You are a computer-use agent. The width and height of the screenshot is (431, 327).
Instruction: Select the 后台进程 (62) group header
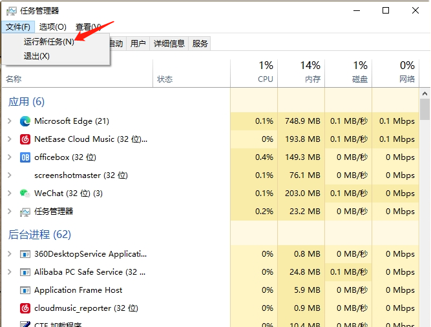coord(39,235)
